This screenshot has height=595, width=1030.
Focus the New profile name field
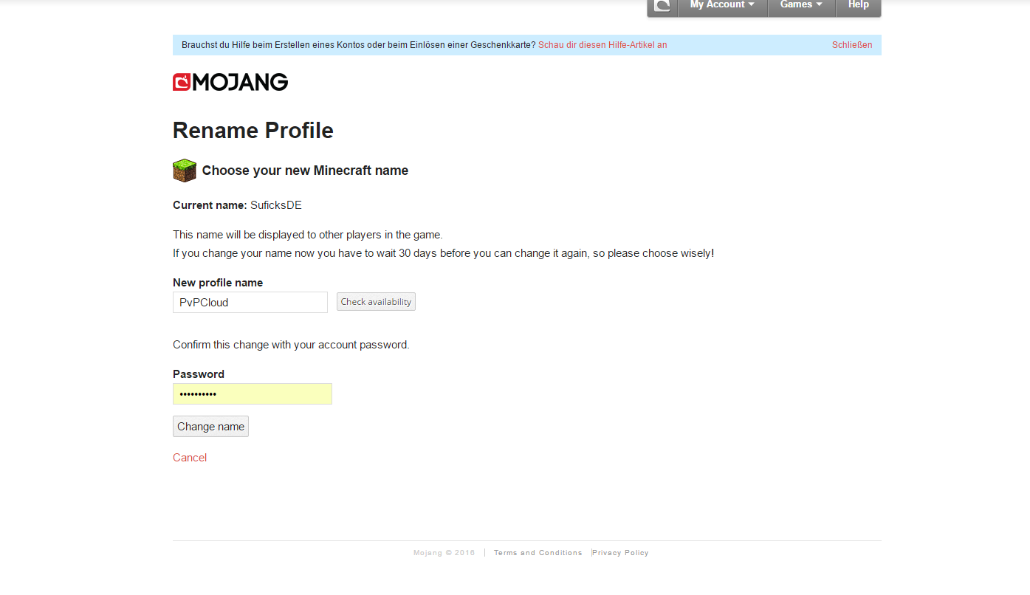click(250, 302)
